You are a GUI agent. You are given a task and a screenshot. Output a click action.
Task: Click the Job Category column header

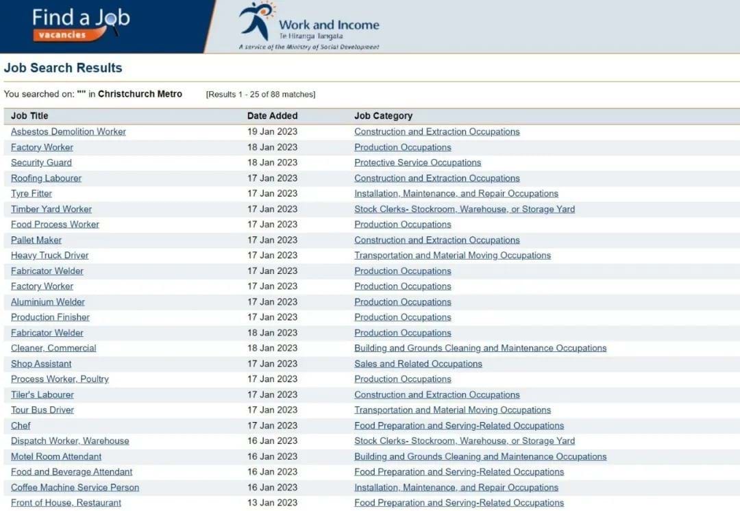pos(383,116)
